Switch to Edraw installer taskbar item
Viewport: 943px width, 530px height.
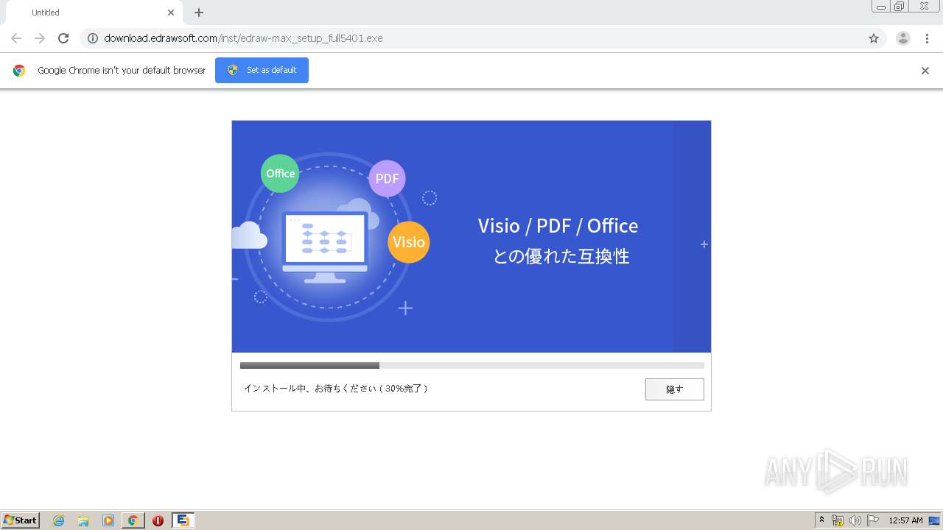(x=183, y=520)
